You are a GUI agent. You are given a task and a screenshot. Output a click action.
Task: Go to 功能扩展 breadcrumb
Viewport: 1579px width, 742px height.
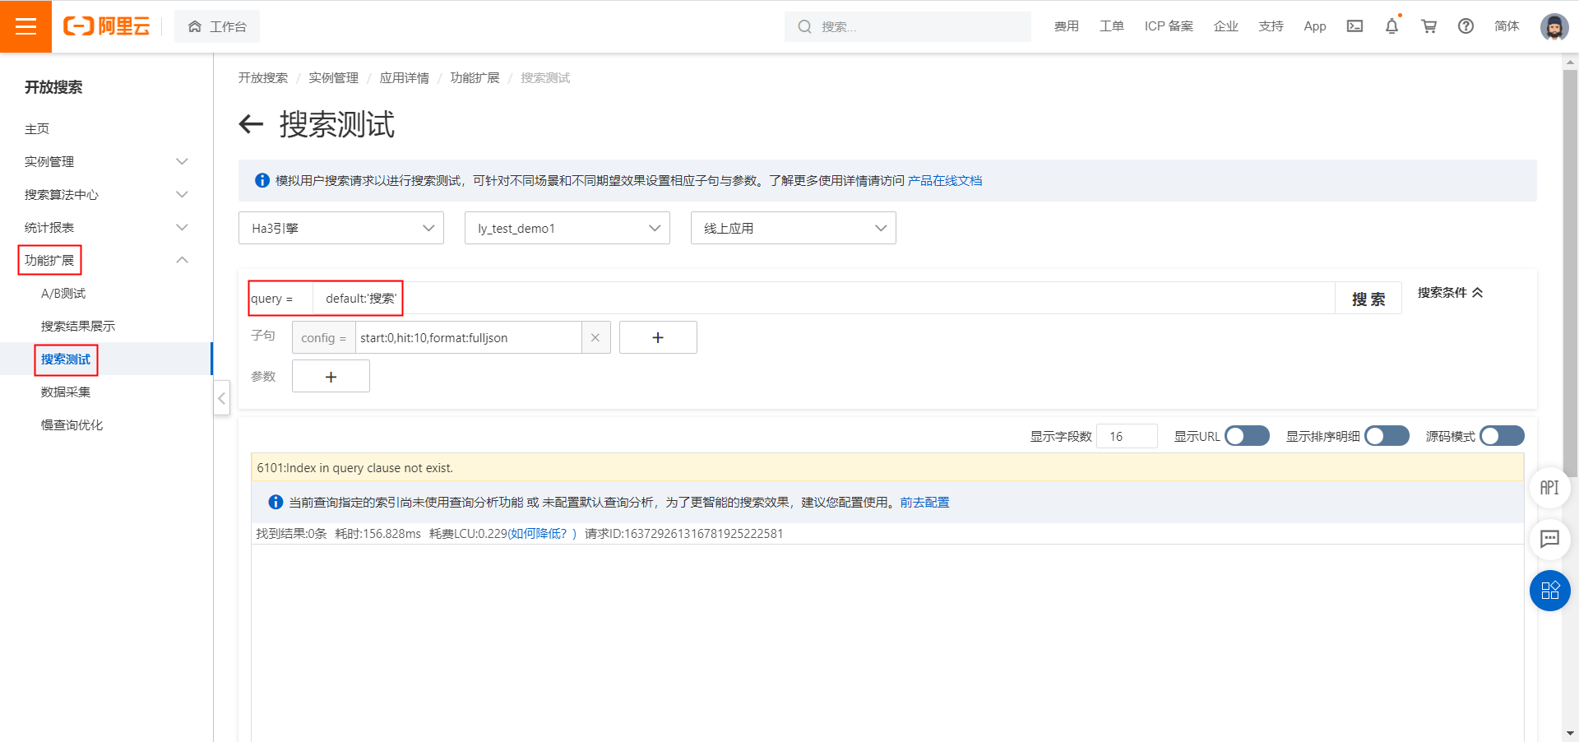[x=475, y=77]
